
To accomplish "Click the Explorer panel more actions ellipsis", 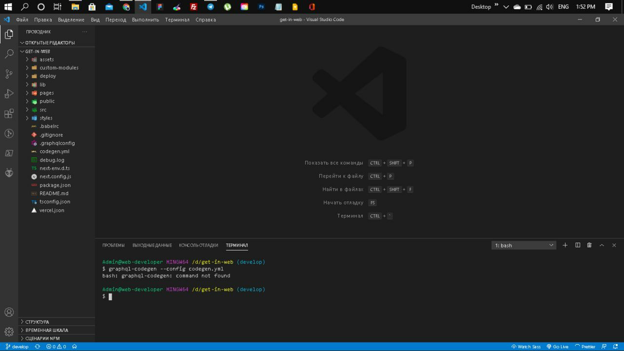I will (x=85, y=32).
